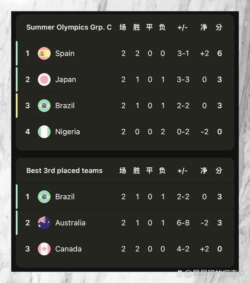The image size is (250, 283).
Task: Click the 分 points column header in Group C
Action: (219, 27)
